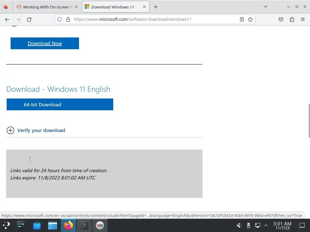Click Links valid for 24 hours text
This screenshot has width=310, height=232.
(x=59, y=170)
